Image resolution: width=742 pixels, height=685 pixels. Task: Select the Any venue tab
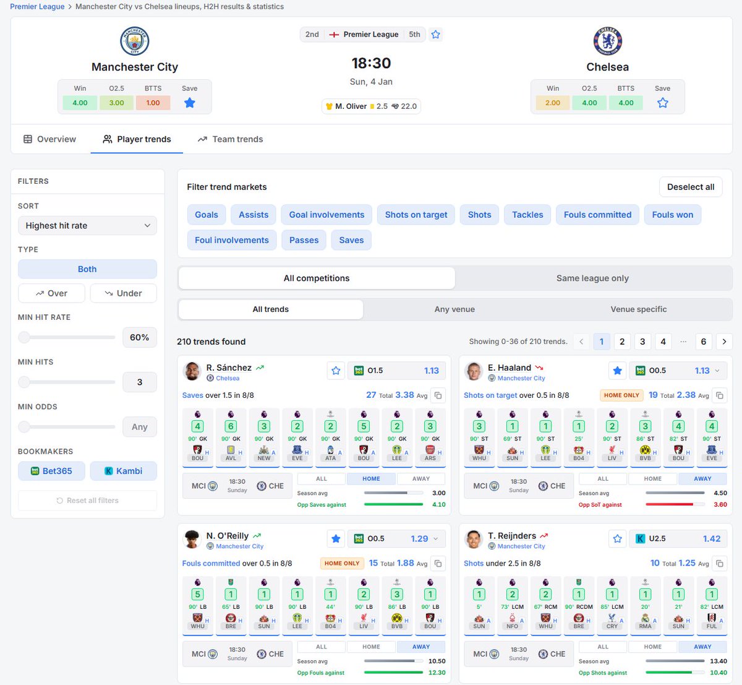point(454,309)
